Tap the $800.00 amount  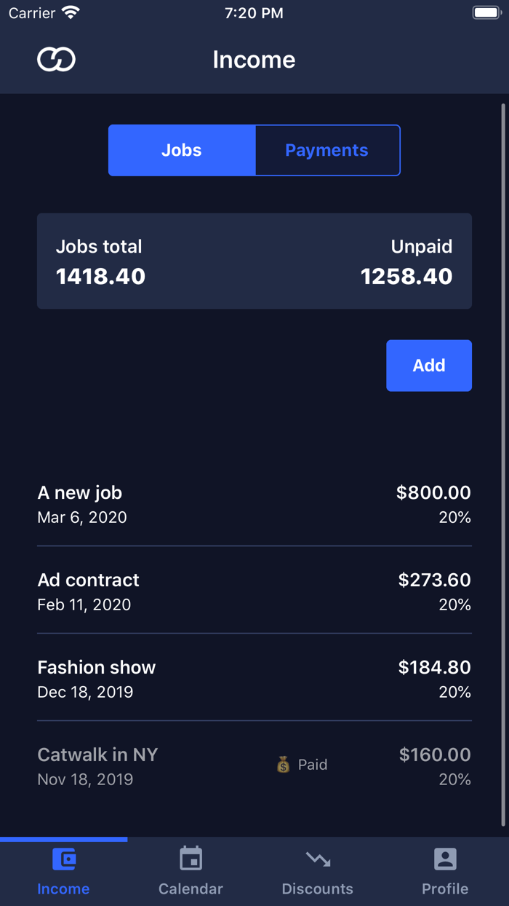pos(433,493)
